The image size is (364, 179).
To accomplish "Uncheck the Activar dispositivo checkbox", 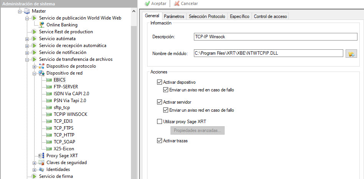I will pos(160,82).
